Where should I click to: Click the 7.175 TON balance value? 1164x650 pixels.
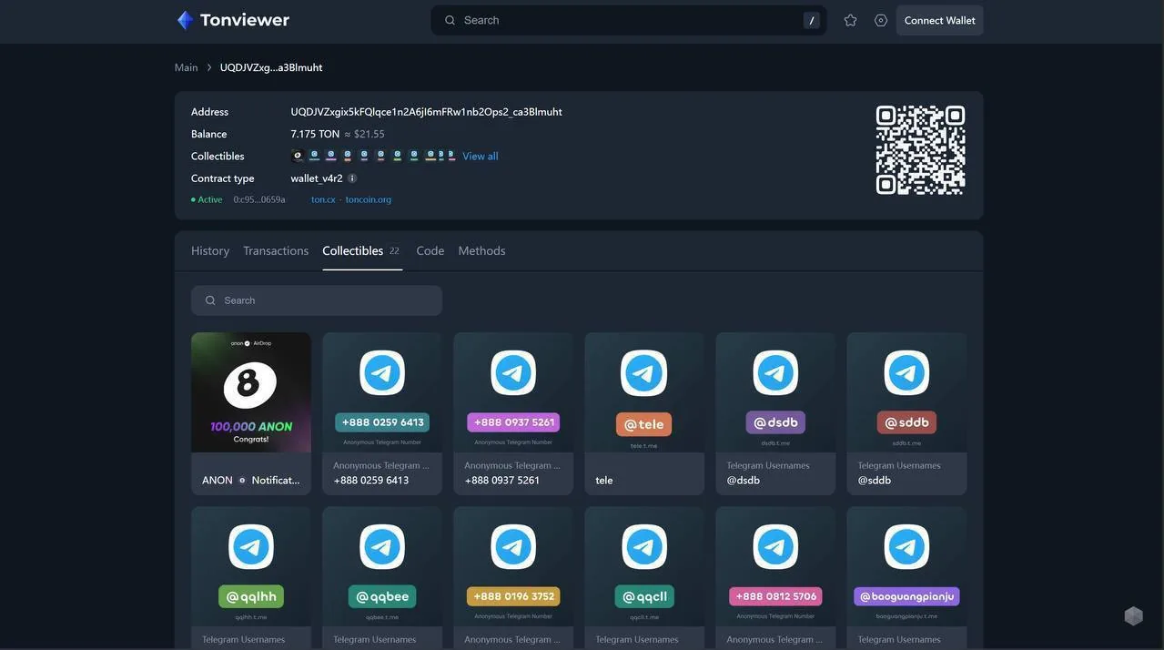315,134
